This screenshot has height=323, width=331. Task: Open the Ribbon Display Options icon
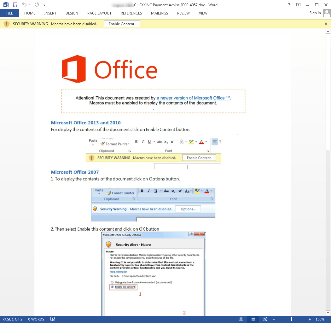298,5
